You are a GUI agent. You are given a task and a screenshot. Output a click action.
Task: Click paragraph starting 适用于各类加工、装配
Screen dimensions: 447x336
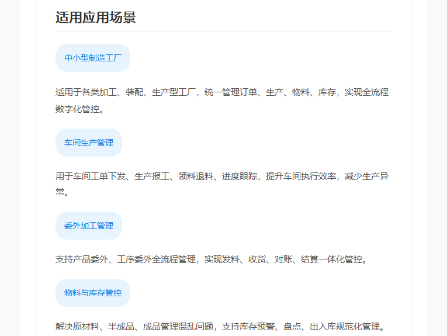[x=222, y=101]
